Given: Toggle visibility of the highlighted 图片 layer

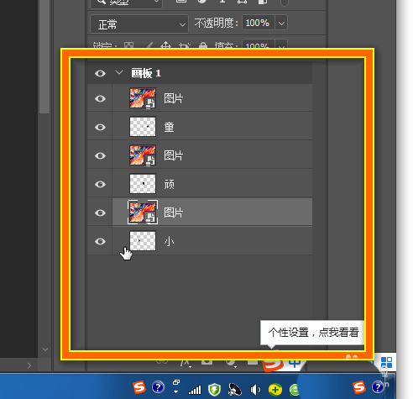Looking at the screenshot, I should click(x=100, y=213).
